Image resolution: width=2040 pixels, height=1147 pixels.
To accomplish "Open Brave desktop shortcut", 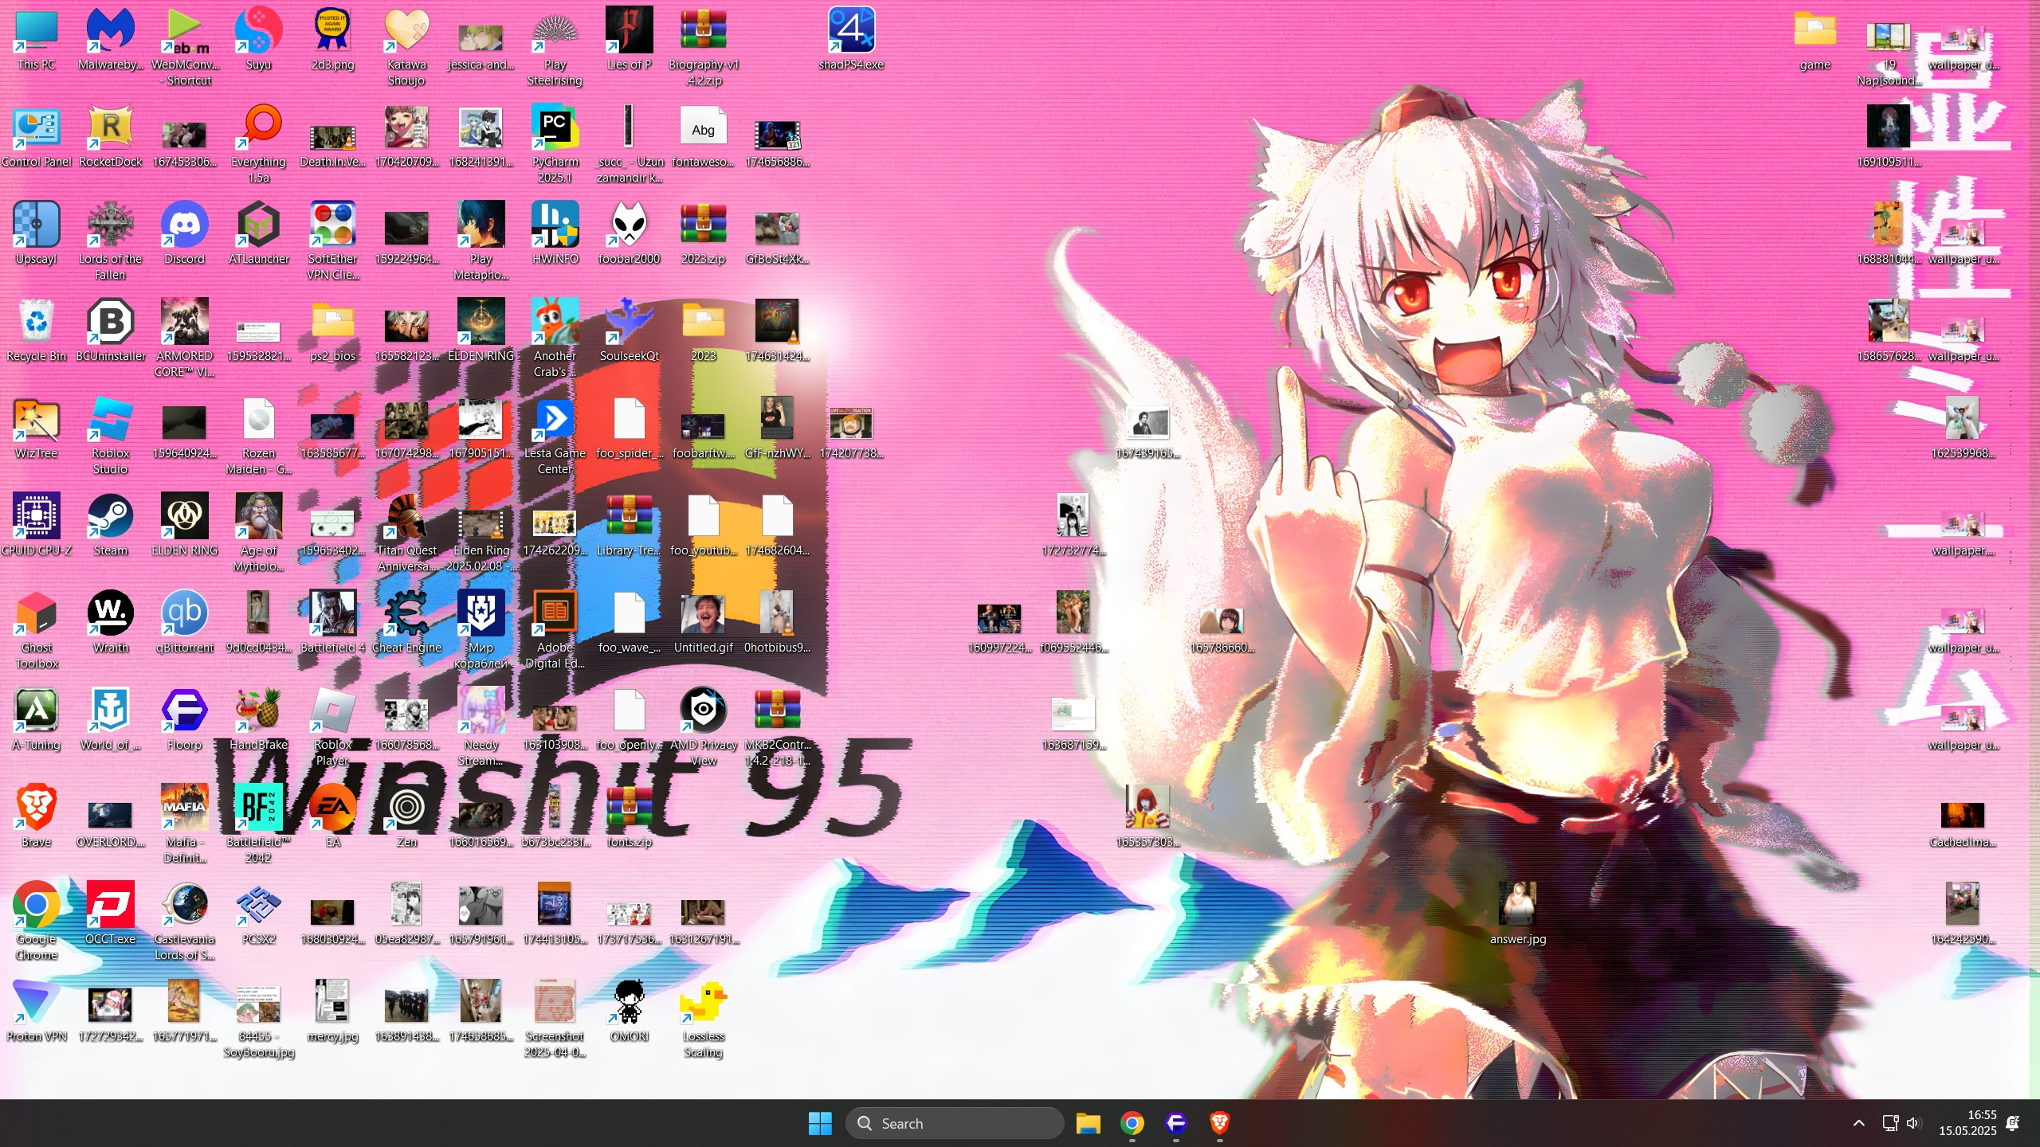I will [x=37, y=817].
